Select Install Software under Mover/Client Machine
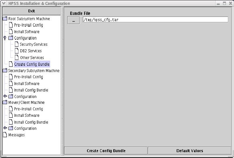Image resolution: width=234 pixels, height=158 pixels. point(27,115)
